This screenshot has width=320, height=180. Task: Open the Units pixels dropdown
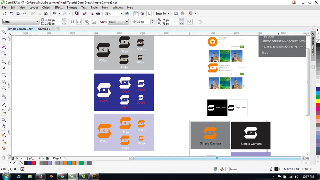click(x=127, y=22)
